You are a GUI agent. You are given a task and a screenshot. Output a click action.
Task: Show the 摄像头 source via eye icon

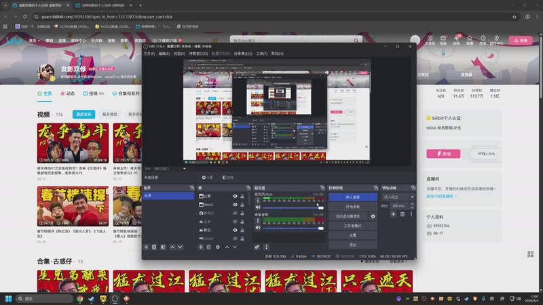tap(235, 213)
